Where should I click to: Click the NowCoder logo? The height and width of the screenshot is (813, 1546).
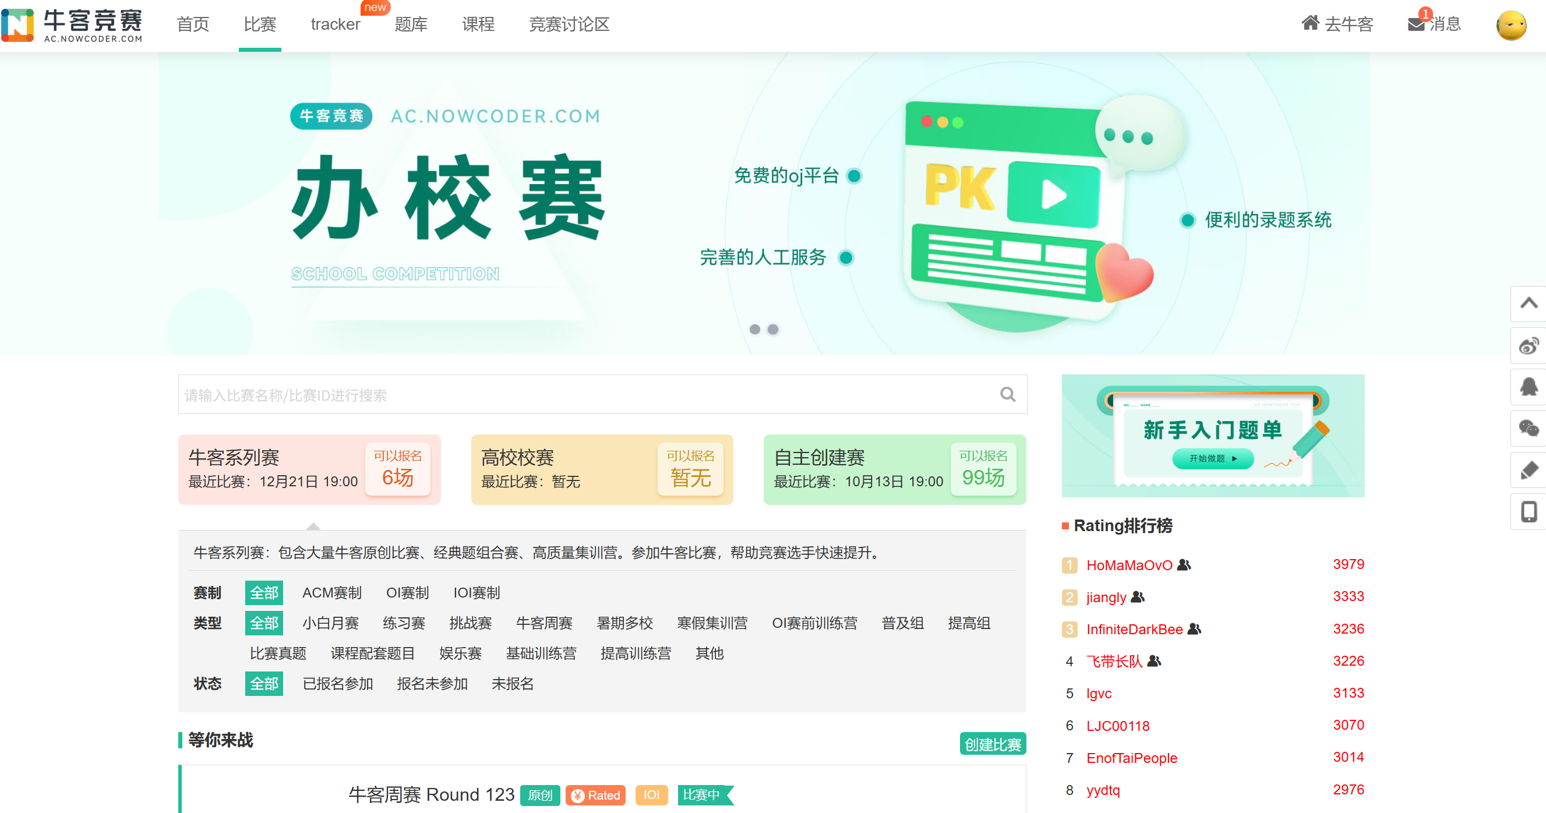click(x=72, y=25)
